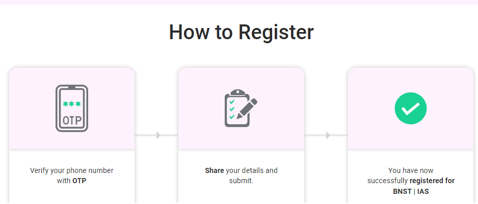
Task: Click the bold "OTP" word below the phone card
Action: [x=79, y=181]
